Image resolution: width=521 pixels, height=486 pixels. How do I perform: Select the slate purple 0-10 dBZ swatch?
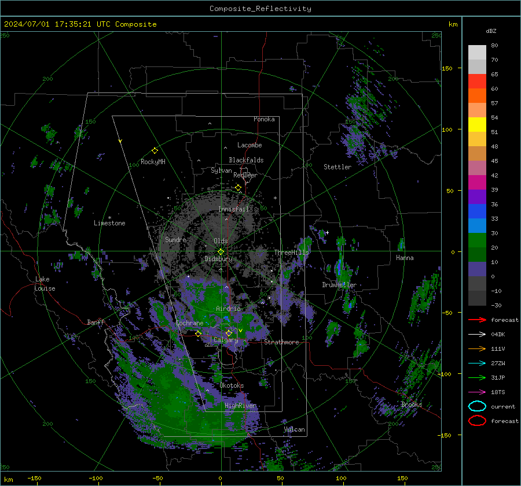tap(477, 269)
